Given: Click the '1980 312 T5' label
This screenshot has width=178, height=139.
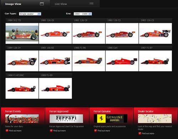Looking at the screenshot, I should pyautogui.click(x=14, y=20).
